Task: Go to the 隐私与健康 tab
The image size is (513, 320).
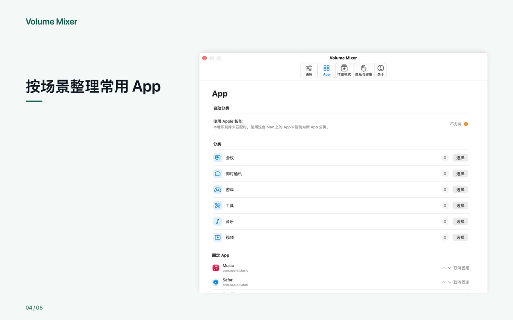Action: pos(364,70)
